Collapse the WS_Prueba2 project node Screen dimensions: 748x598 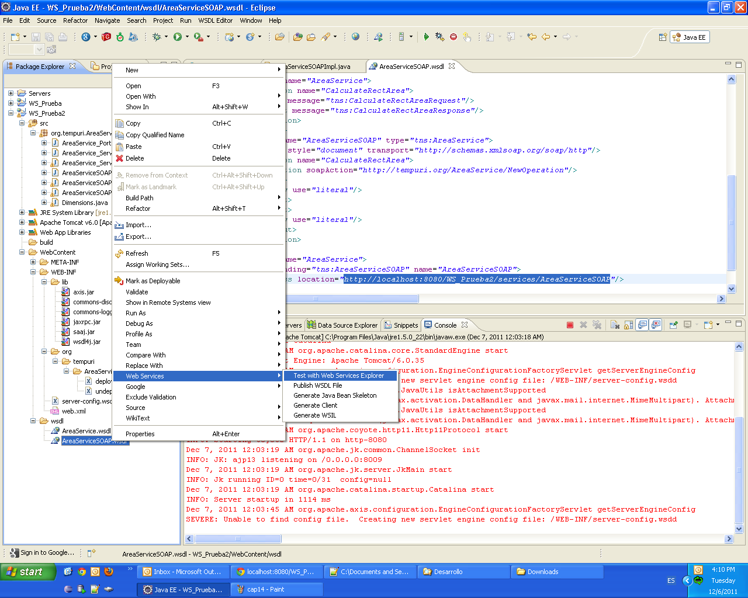pyautogui.click(x=11, y=113)
